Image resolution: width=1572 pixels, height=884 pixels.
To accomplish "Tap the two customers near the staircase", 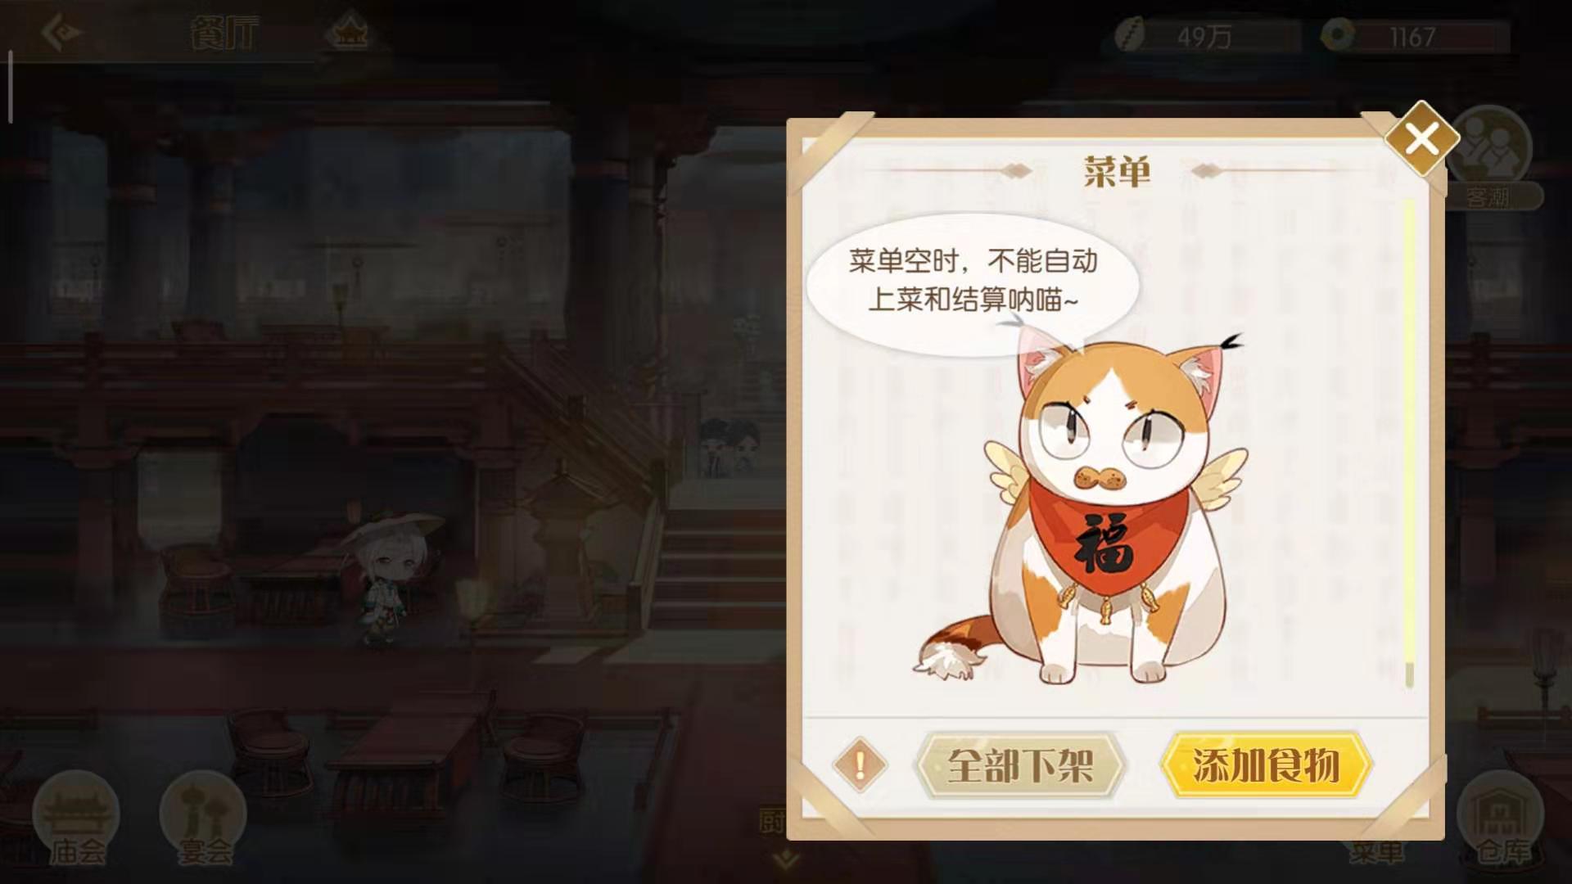I will (727, 448).
